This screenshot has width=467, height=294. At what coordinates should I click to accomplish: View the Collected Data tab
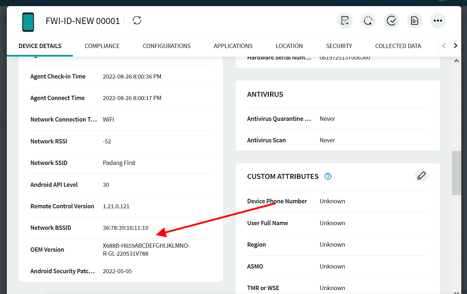pyautogui.click(x=398, y=46)
